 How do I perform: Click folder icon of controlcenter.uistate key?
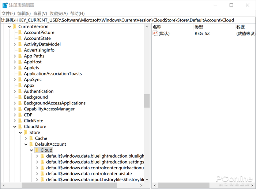pyautogui.click(x=42, y=174)
